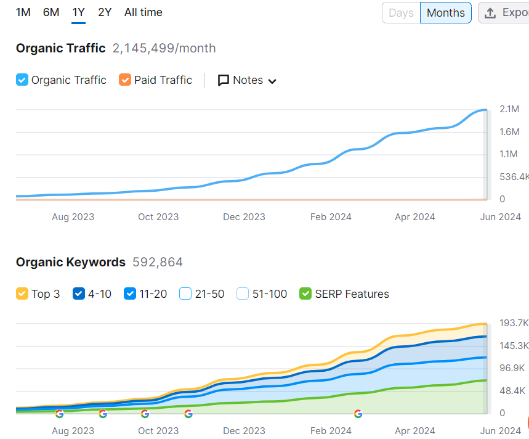
Task: Click the Notes speech bubble icon
Action: coord(224,80)
